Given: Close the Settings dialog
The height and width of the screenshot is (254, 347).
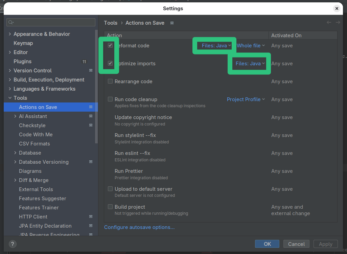Looking at the screenshot, I should pos(337,8).
